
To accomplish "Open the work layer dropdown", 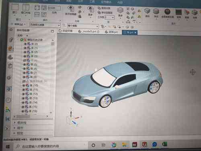I will [x=109, y=17].
